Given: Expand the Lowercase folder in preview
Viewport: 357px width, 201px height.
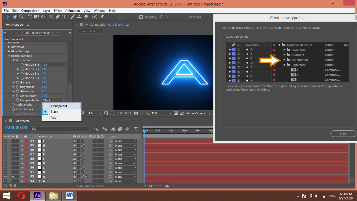Looking at the screenshot, I should [x=285, y=50].
